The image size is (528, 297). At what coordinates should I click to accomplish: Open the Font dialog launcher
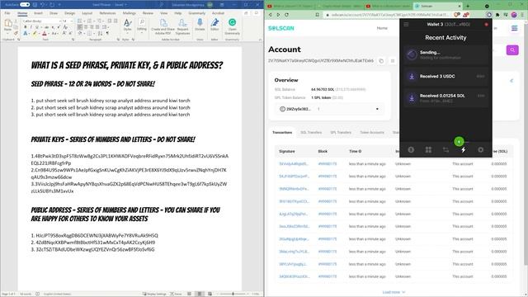(73, 40)
